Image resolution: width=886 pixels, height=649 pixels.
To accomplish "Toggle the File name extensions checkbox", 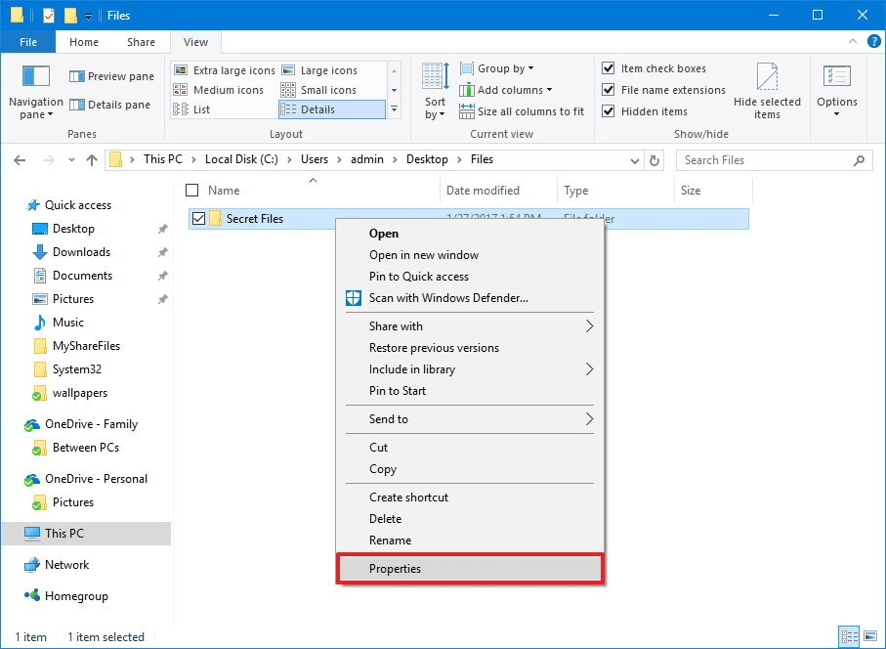I will coord(610,90).
